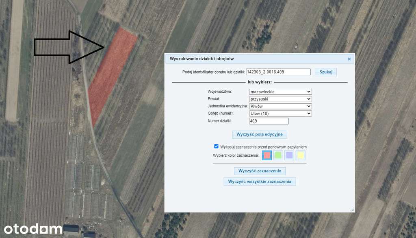Click the Numer działki input field

(x=269, y=121)
